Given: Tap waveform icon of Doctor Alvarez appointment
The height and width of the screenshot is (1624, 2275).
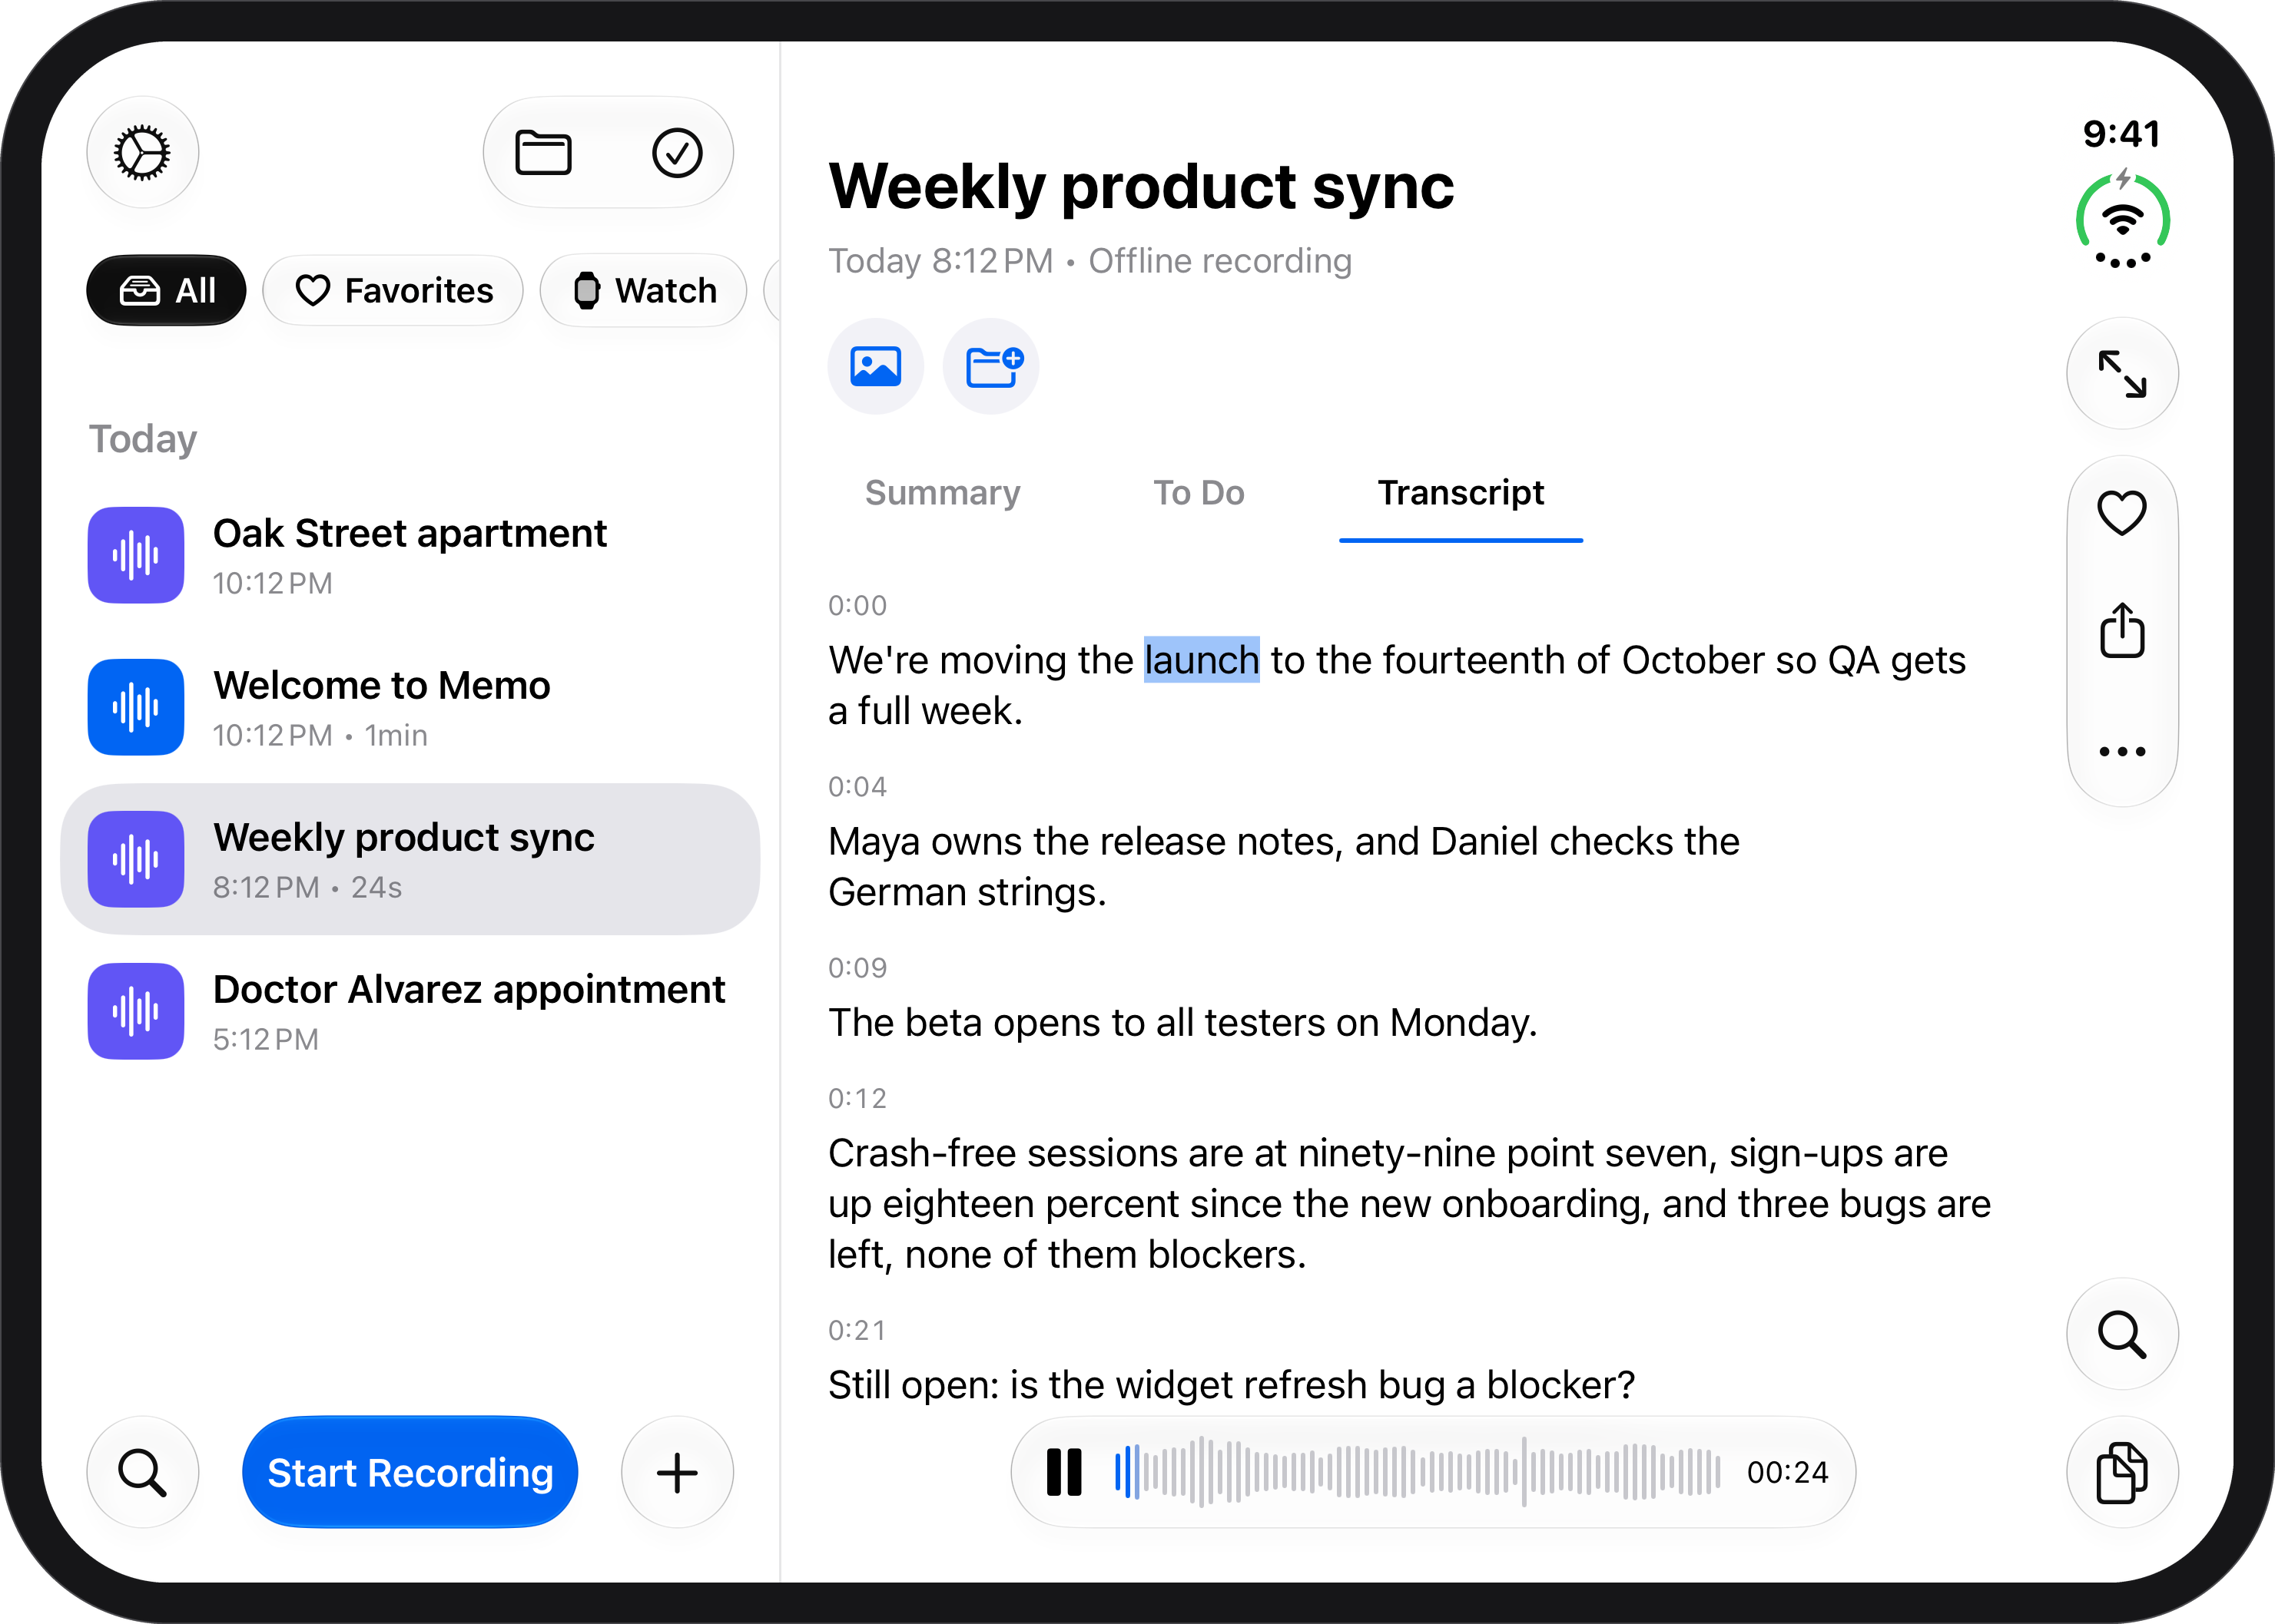Looking at the screenshot, I should (x=136, y=1012).
